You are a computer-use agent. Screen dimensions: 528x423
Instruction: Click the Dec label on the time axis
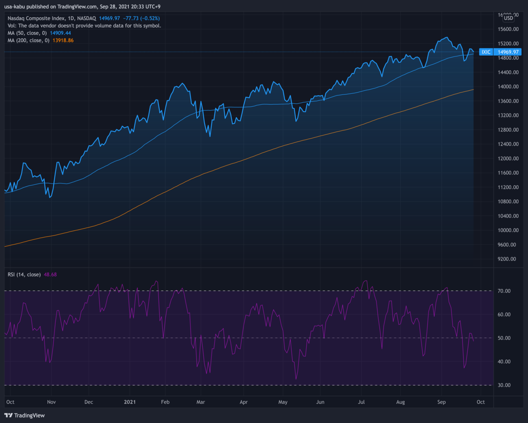click(x=88, y=402)
